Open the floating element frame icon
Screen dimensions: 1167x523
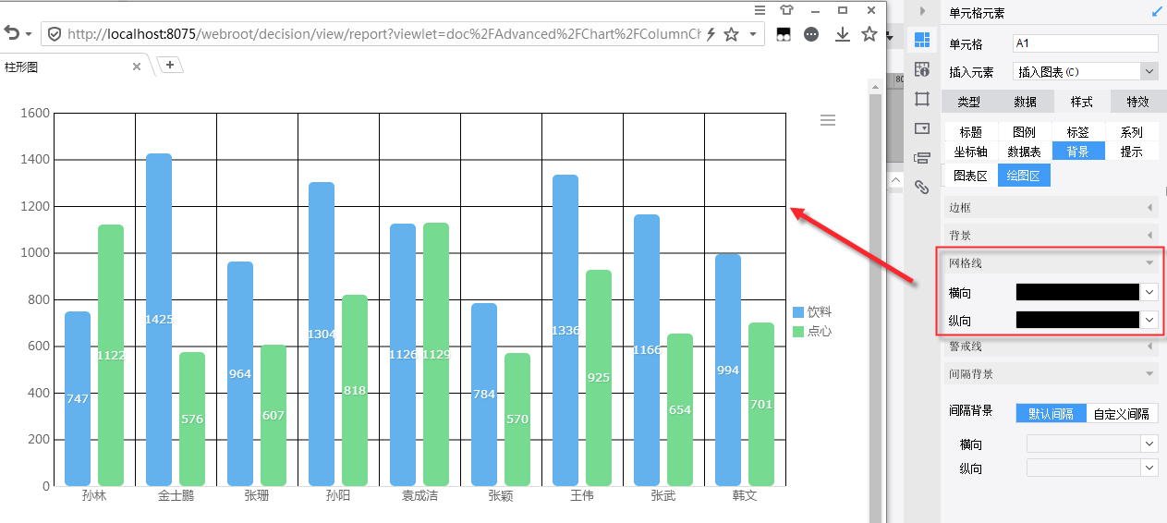921,99
